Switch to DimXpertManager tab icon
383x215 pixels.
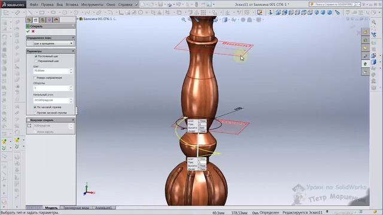coord(49,20)
